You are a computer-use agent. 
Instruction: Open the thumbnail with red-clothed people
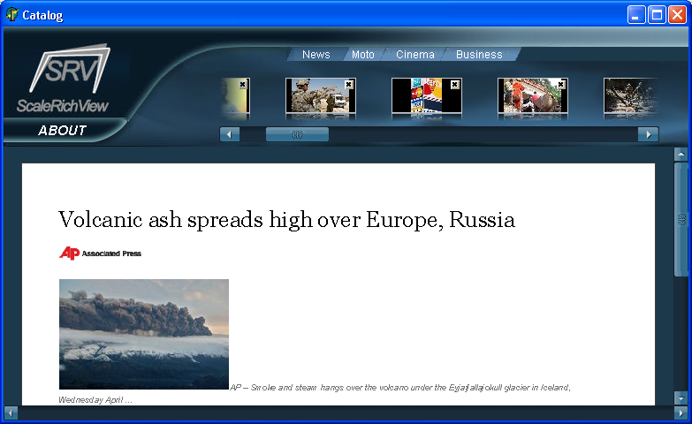pyautogui.click(x=527, y=99)
